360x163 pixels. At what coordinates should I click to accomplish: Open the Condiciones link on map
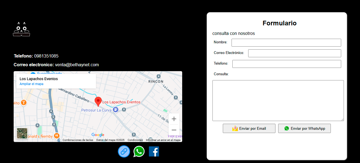pyautogui.click(x=135, y=140)
